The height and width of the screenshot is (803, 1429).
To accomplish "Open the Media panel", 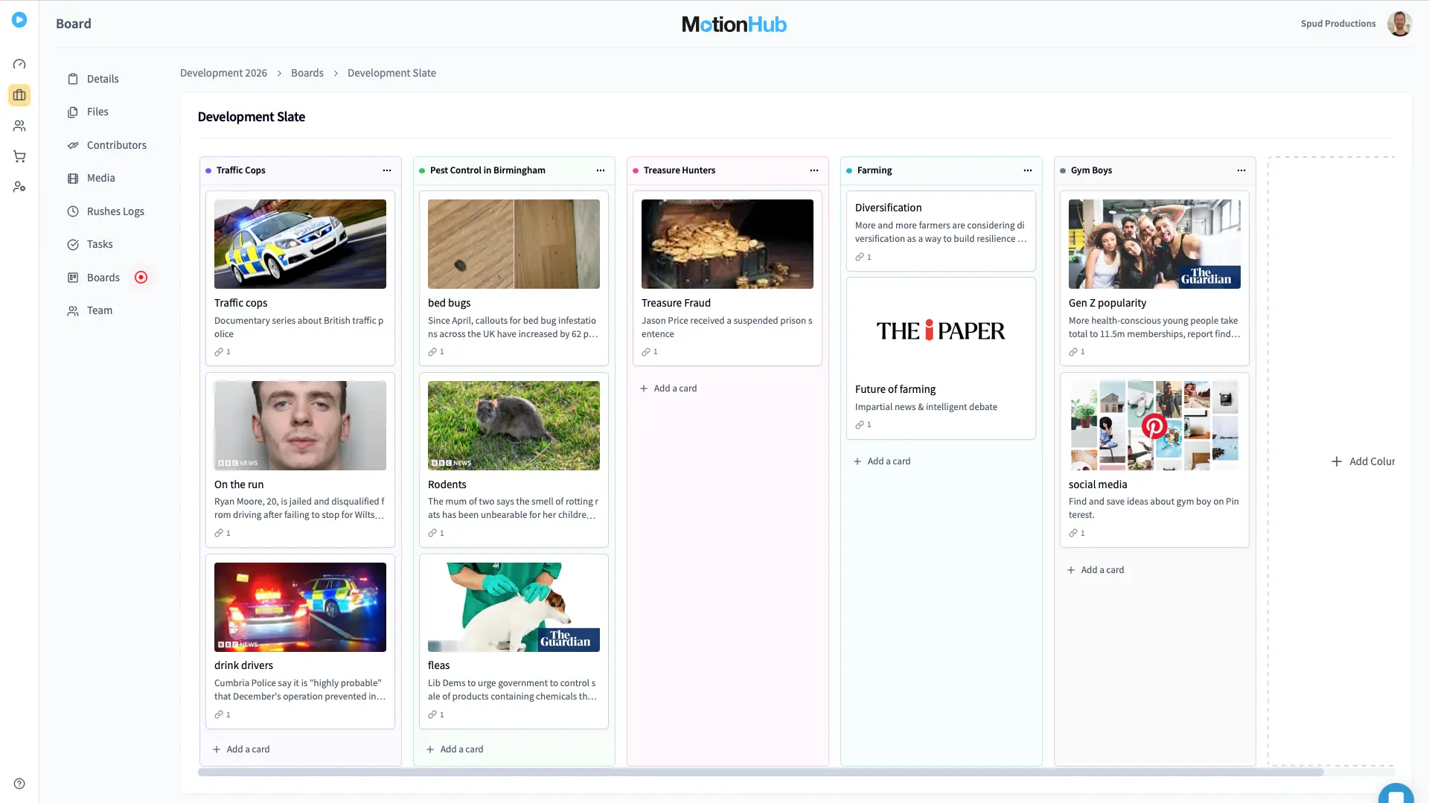I will coord(72,178).
